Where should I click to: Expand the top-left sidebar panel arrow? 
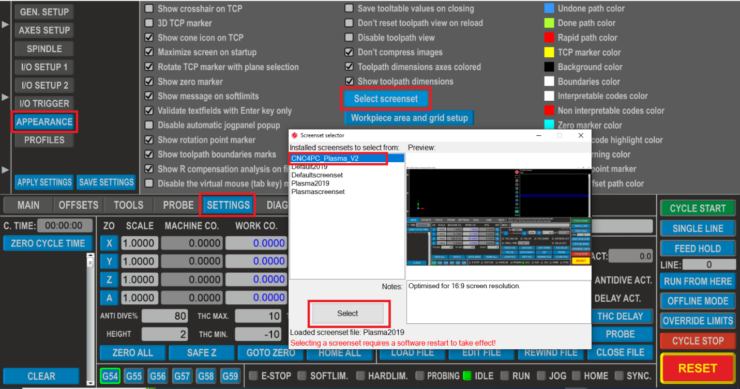(6, 23)
